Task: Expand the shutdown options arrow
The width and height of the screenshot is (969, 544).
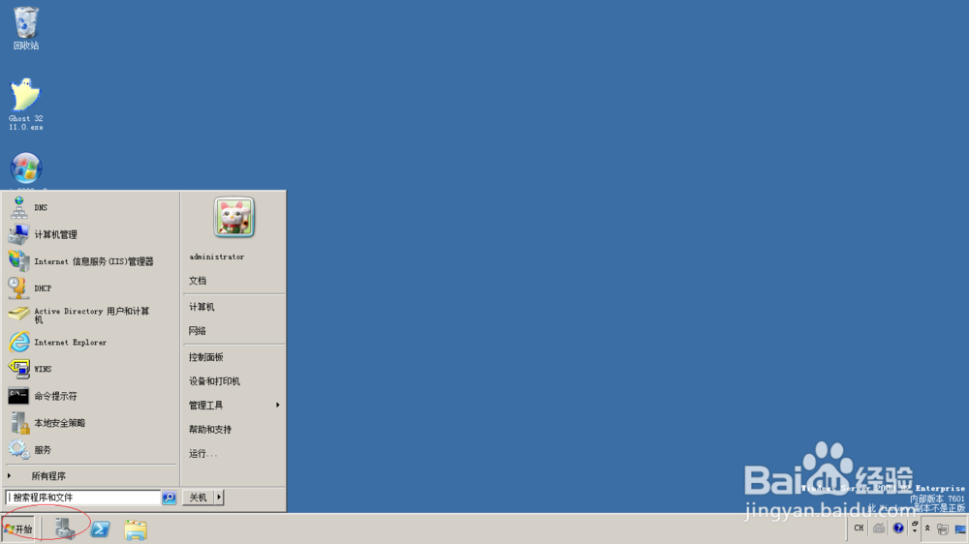Action: (x=219, y=498)
